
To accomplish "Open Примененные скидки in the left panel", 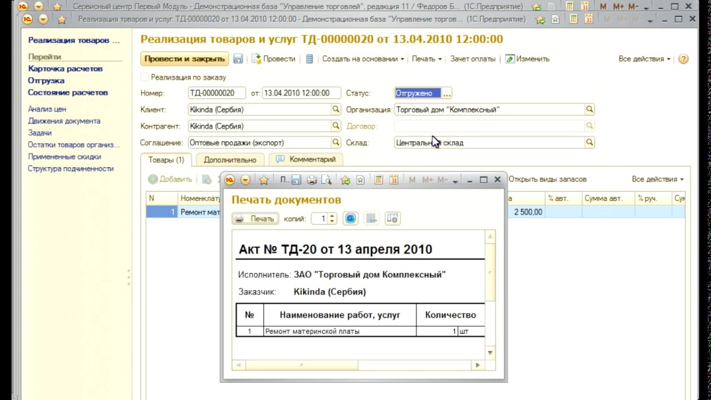I will [x=64, y=157].
